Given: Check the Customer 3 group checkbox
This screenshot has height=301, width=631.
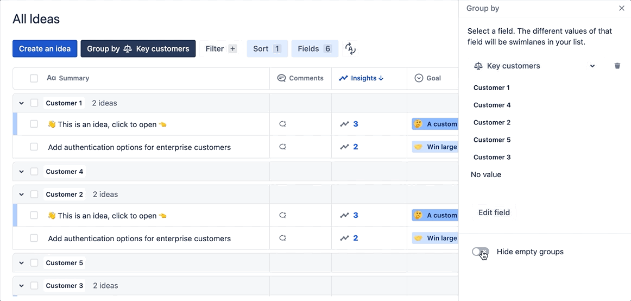Looking at the screenshot, I should coord(34,286).
